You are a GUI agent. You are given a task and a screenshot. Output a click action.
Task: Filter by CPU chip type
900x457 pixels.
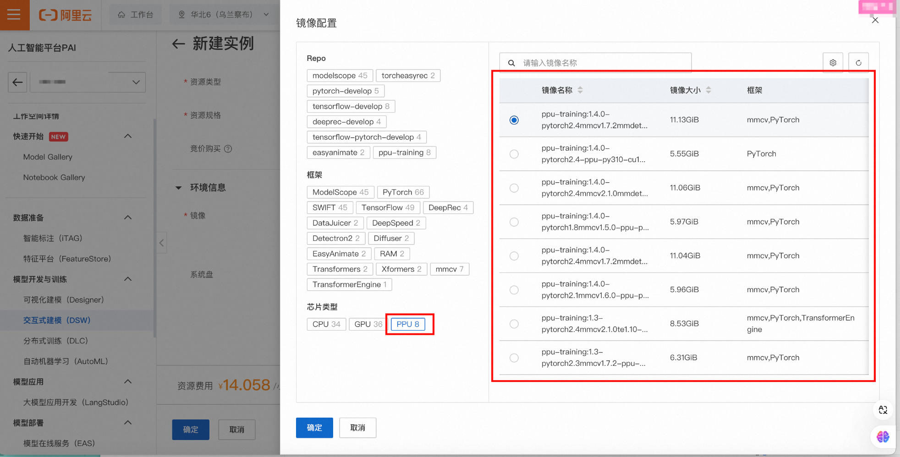[326, 324]
